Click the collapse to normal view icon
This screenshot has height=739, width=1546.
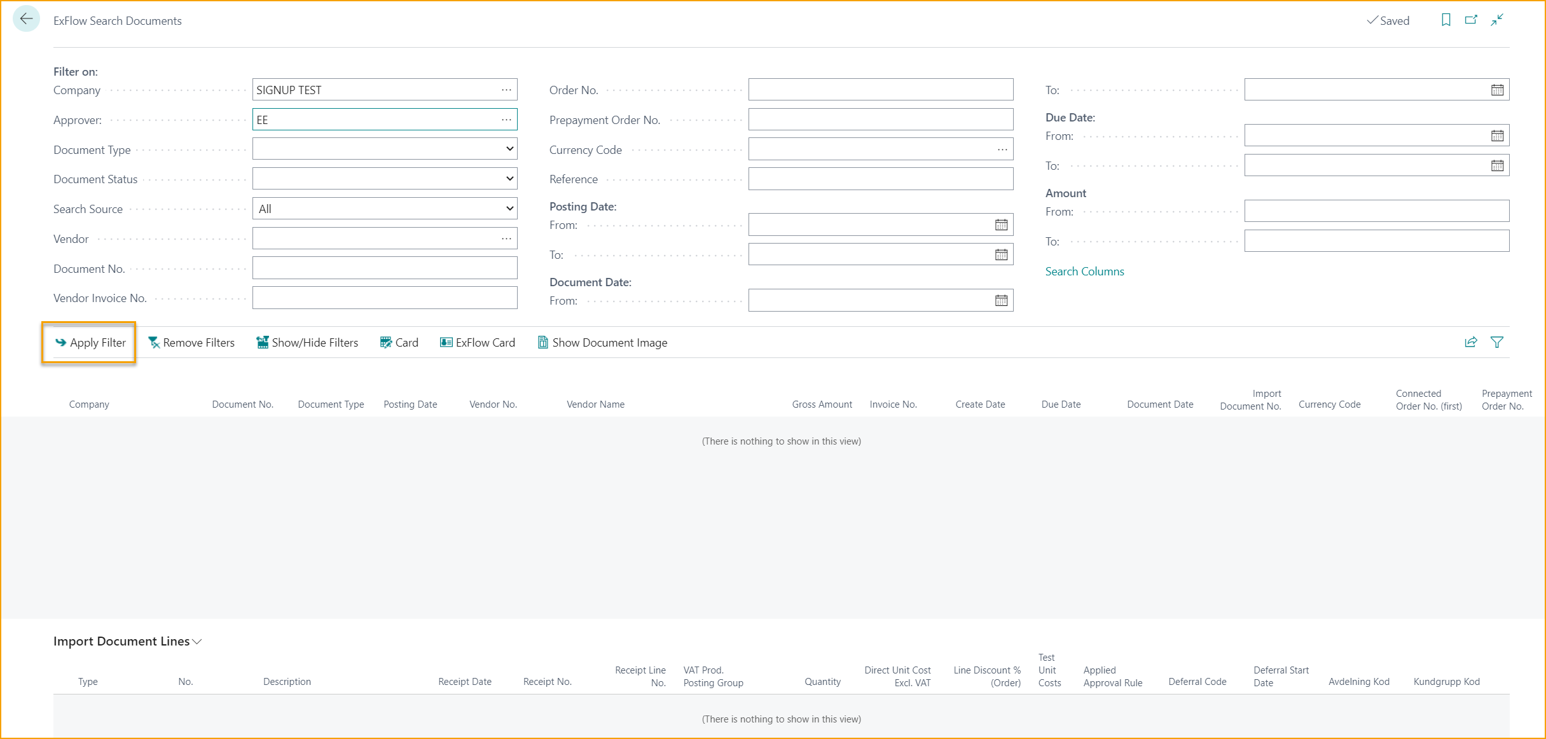tap(1496, 20)
